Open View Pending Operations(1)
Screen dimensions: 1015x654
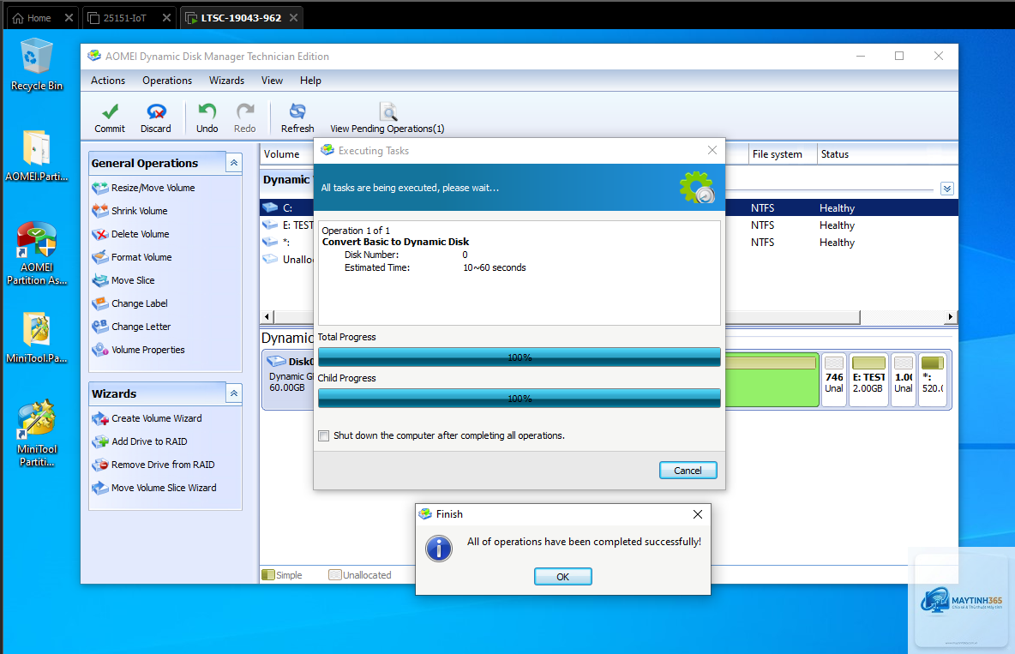click(x=387, y=117)
